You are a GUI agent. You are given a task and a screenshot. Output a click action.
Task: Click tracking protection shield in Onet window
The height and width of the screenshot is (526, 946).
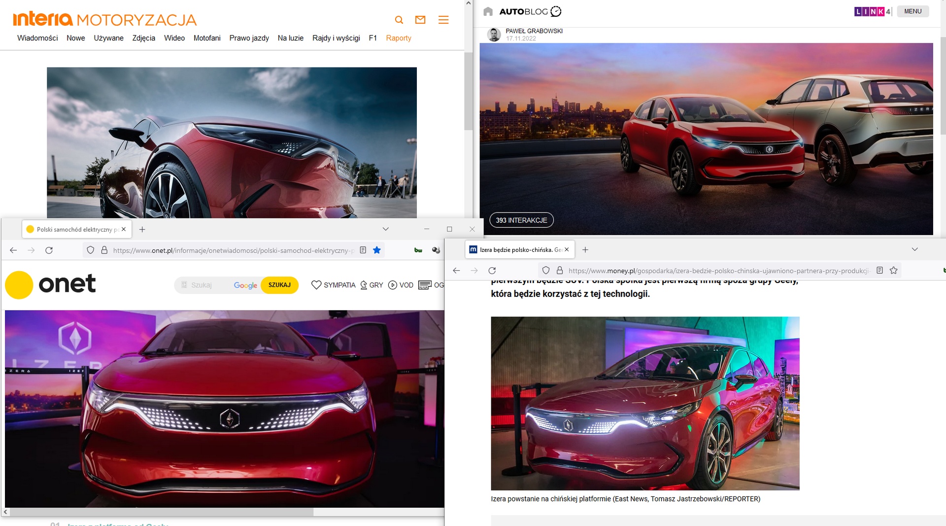[90, 250]
